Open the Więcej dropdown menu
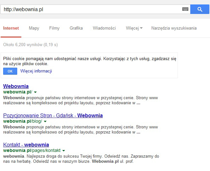This screenshot has height=171, width=210. [134, 28]
